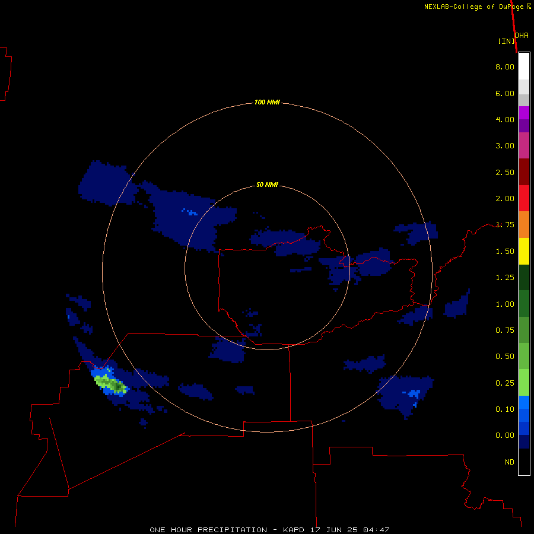This screenshot has height=534, width=534.
Task: Click the 1.50 legend value
Action: tap(505, 252)
